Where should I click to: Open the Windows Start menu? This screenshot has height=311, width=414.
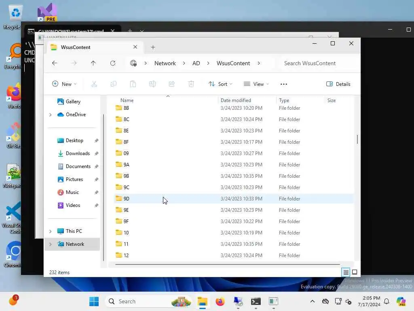point(94,301)
